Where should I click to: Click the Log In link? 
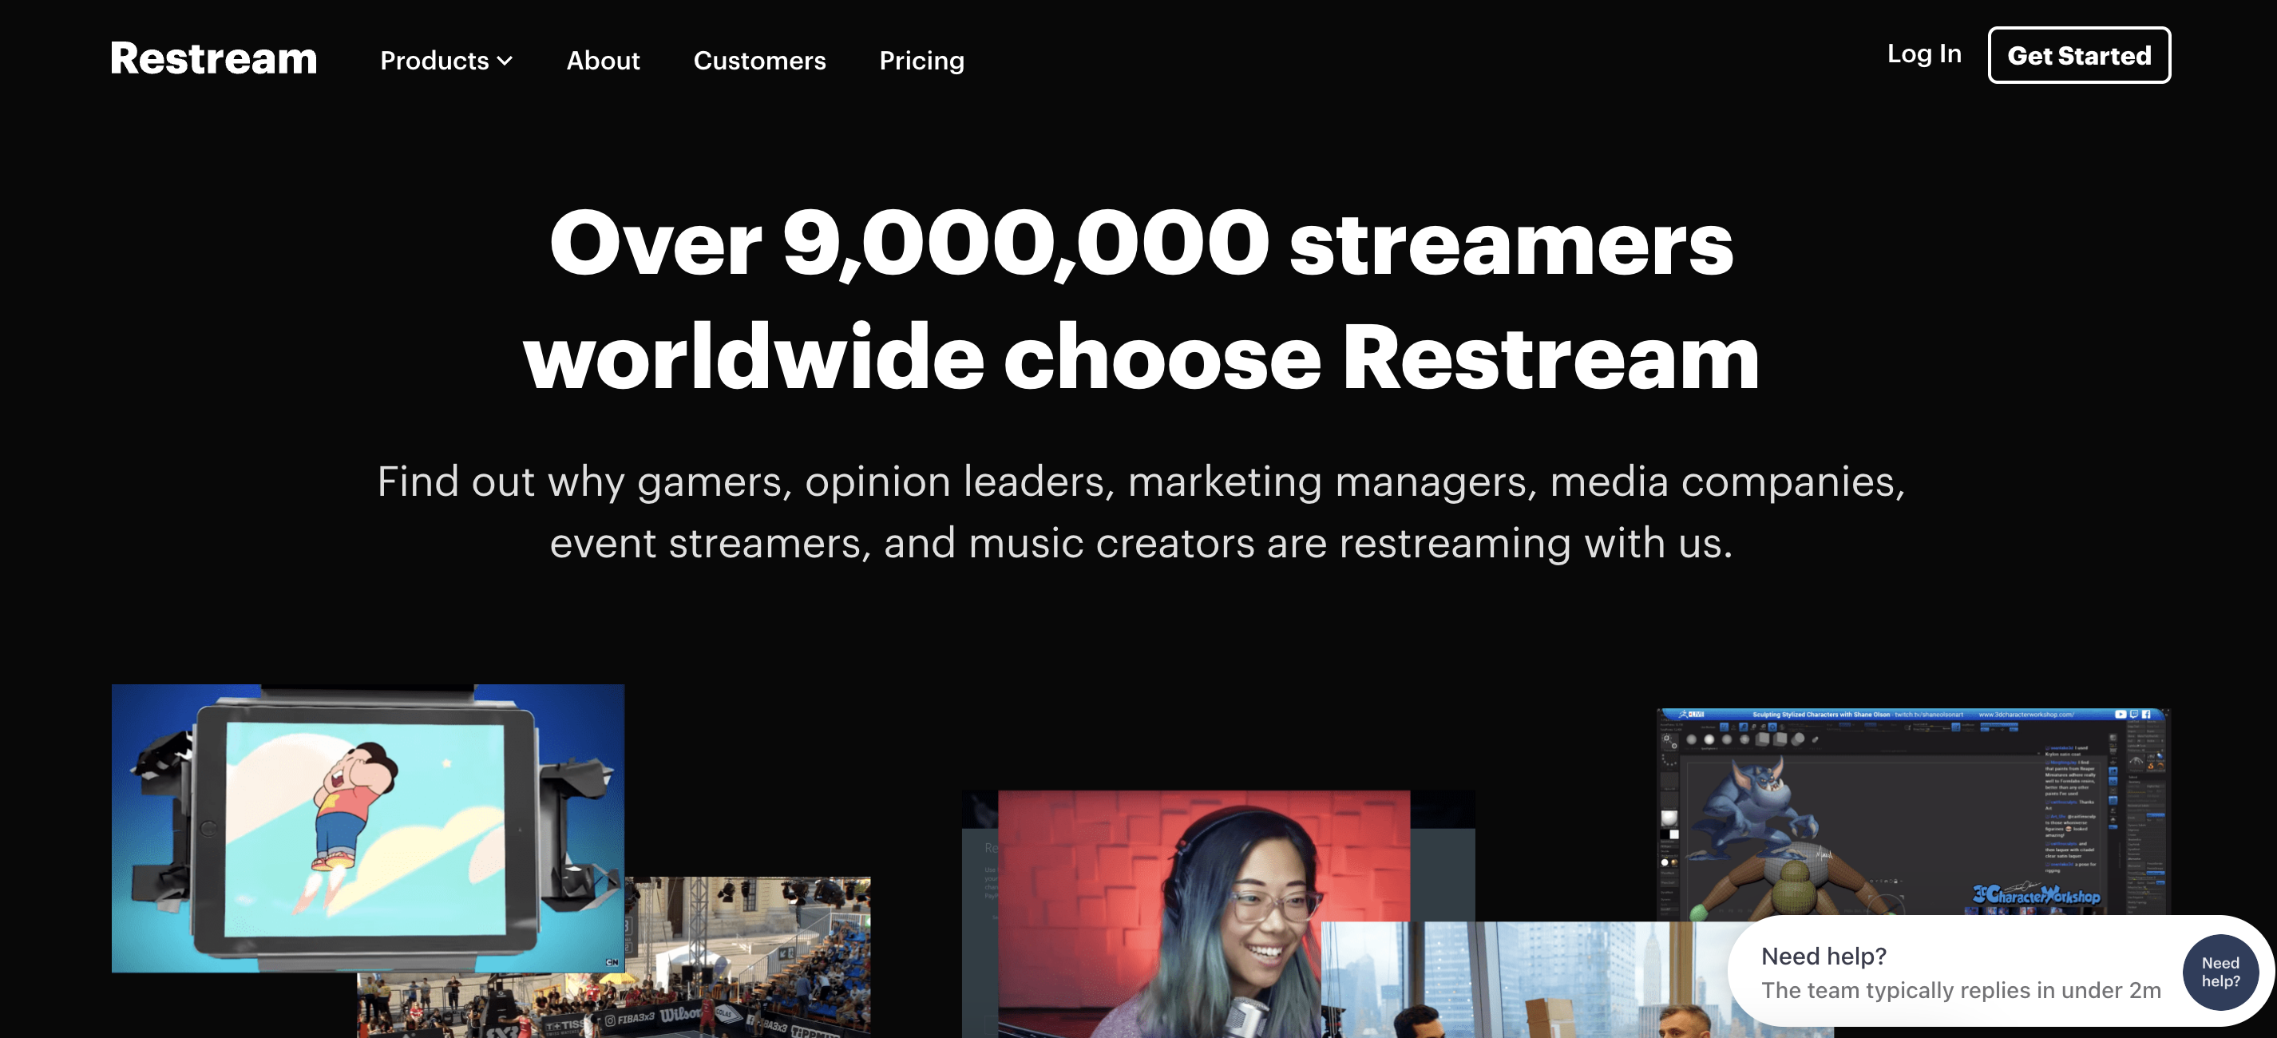point(1923,54)
